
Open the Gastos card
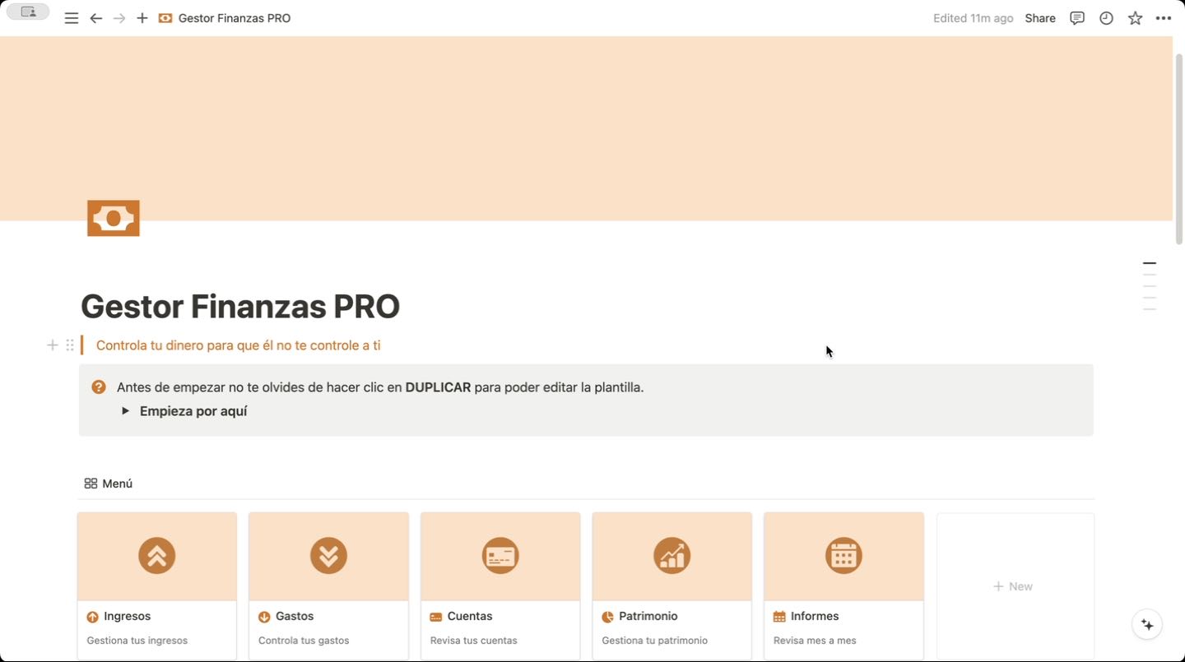coord(328,586)
